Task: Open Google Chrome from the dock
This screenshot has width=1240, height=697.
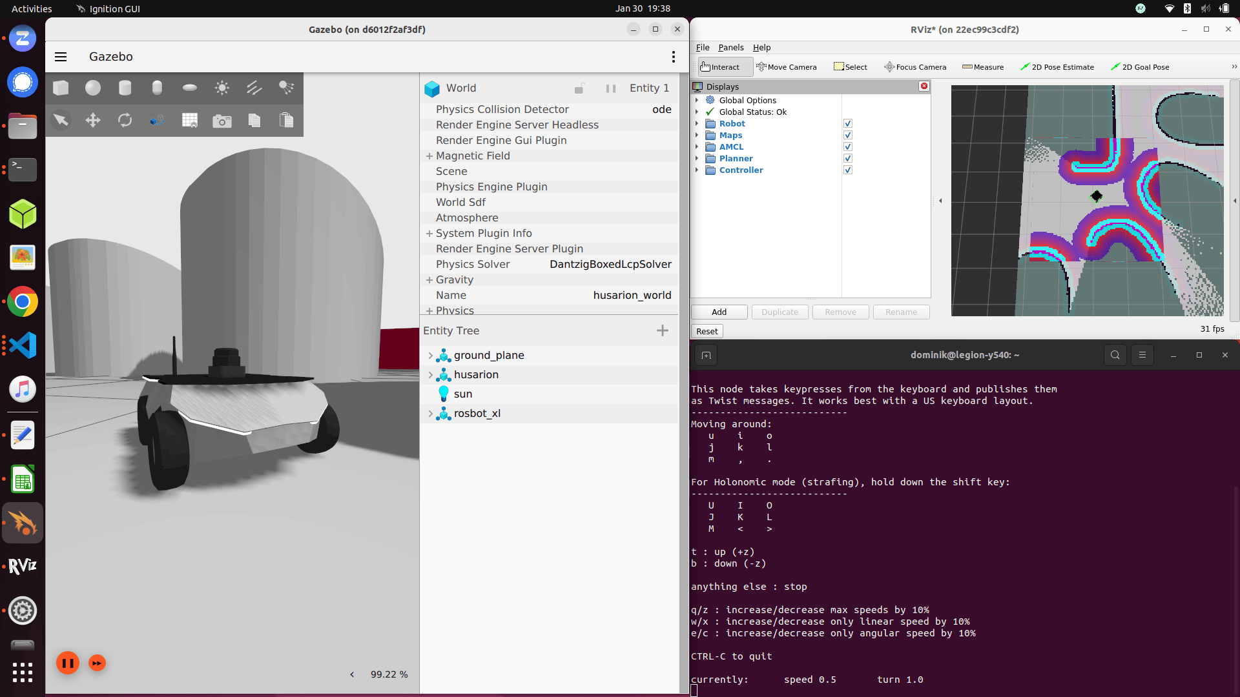Action: (23, 301)
